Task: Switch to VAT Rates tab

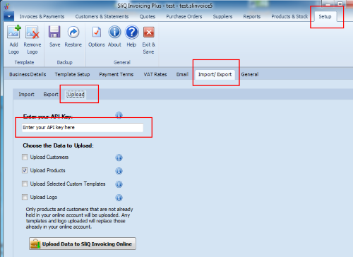Action: (x=155, y=74)
